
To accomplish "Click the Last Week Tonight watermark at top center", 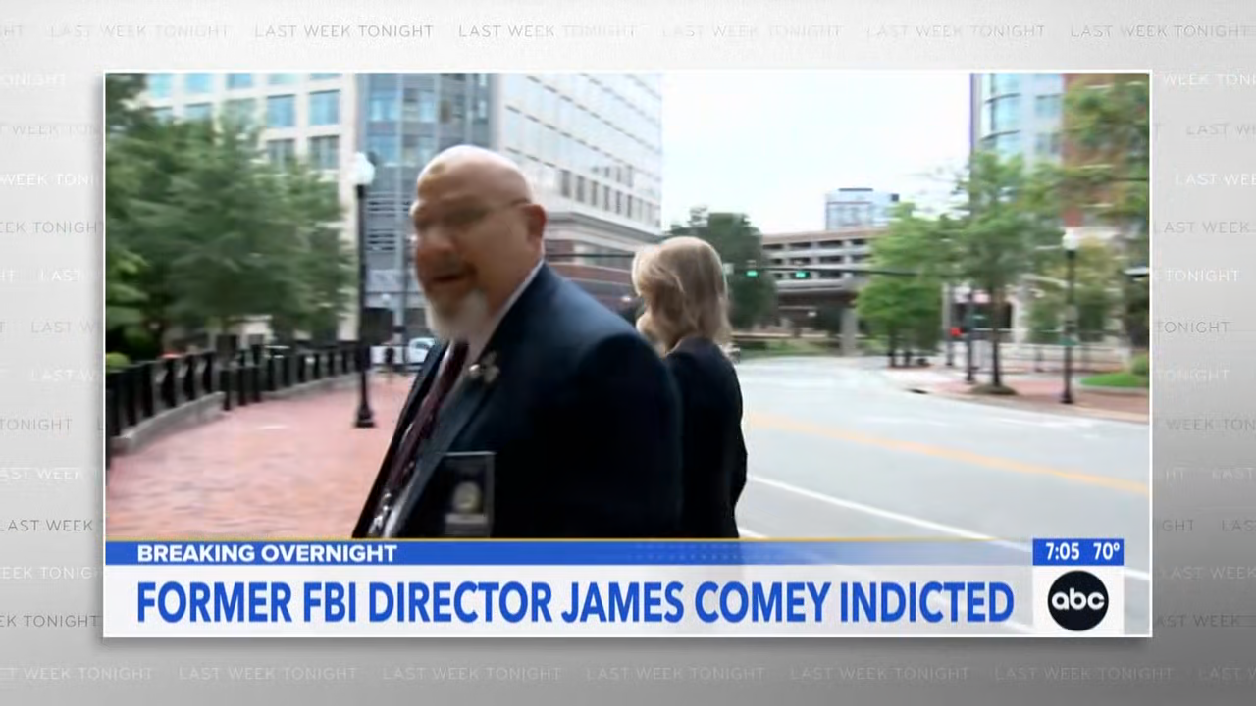I will pos(548,31).
